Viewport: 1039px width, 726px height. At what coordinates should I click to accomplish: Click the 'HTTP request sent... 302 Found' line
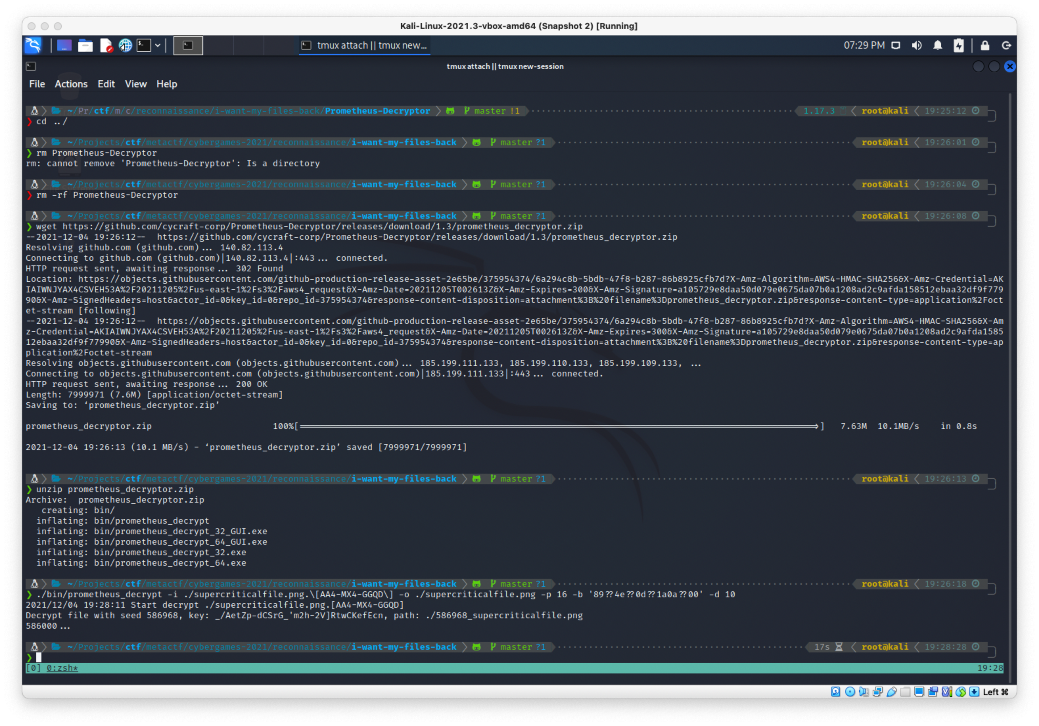154,269
